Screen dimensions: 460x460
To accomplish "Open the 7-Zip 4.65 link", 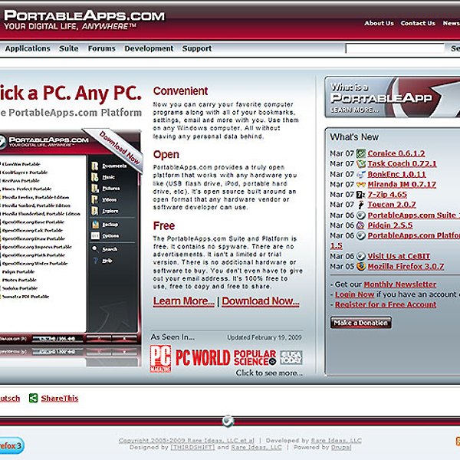I will pyautogui.click(x=387, y=195).
